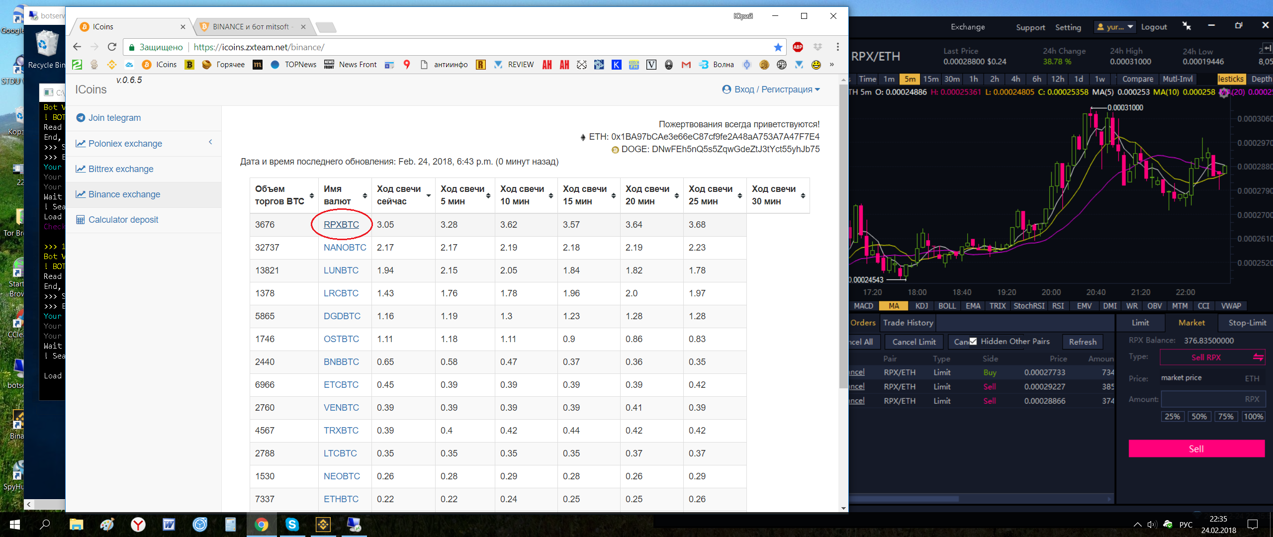
Task: Click the browser address bar URL
Action: [259, 47]
